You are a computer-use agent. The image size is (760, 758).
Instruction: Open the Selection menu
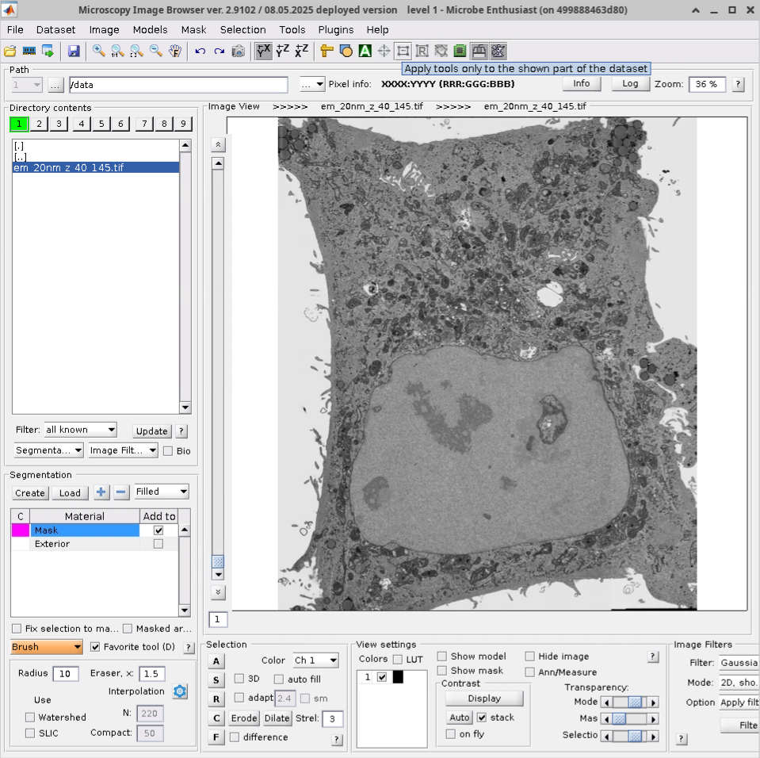tap(243, 29)
